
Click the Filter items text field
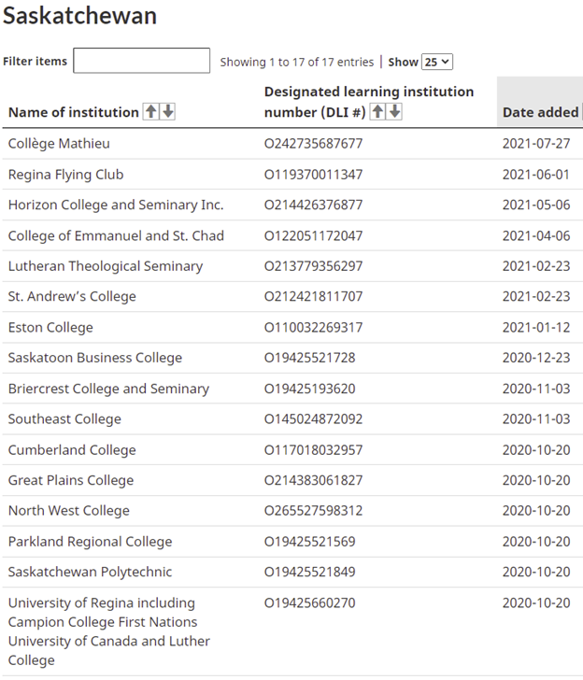tap(141, 61)
